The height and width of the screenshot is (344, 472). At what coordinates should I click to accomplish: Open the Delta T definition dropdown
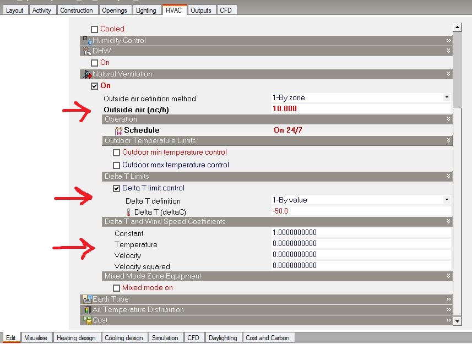pyautogui.click(x=447, y=200)
